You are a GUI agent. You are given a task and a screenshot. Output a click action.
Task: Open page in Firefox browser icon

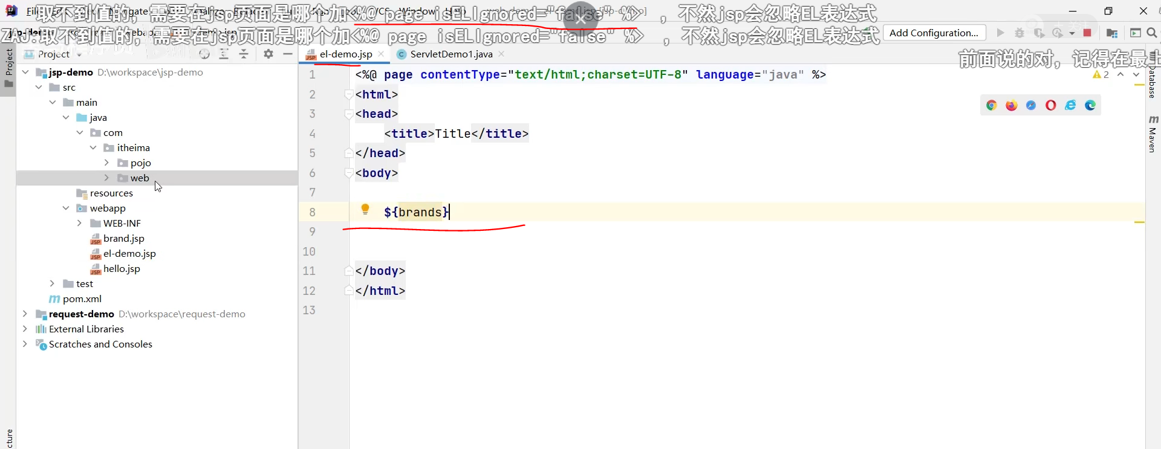coord(1011,105)
